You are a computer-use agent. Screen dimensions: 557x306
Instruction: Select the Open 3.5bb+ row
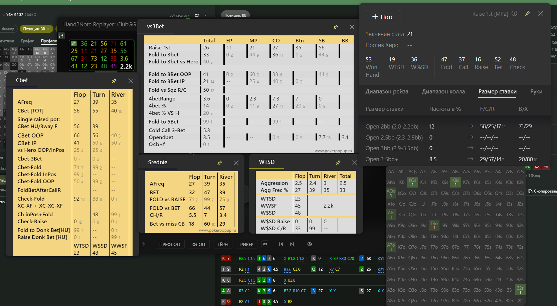click(454, 159)
